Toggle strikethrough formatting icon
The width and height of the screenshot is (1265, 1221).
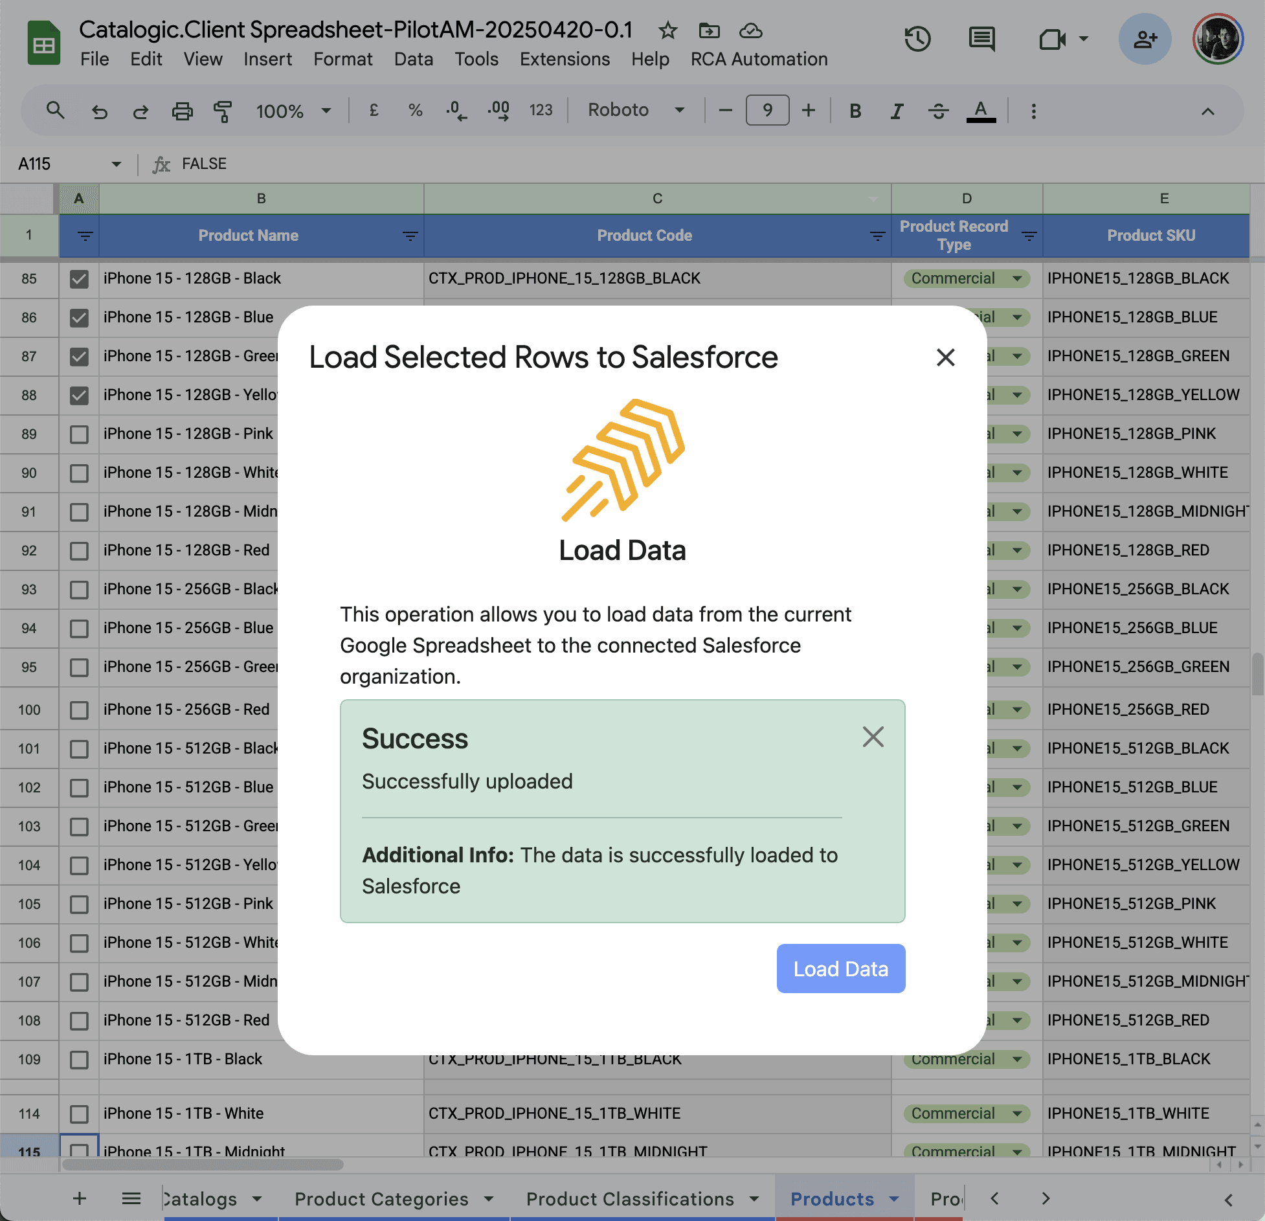coord(938,111)
